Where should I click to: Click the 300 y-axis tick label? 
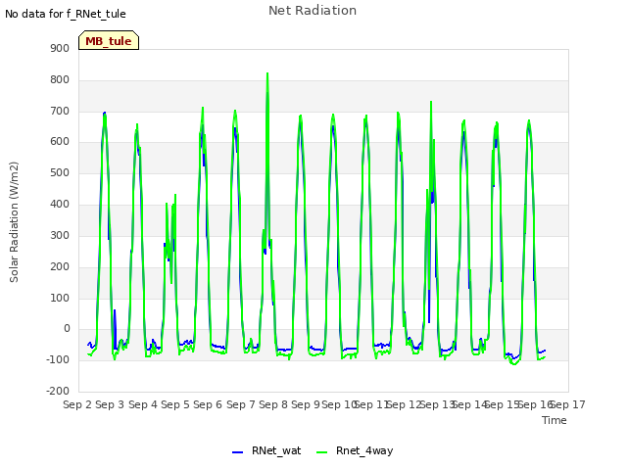click(x=60, y=235)
